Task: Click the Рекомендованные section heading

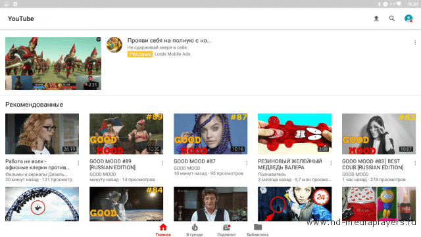Action: click(34, 105)
